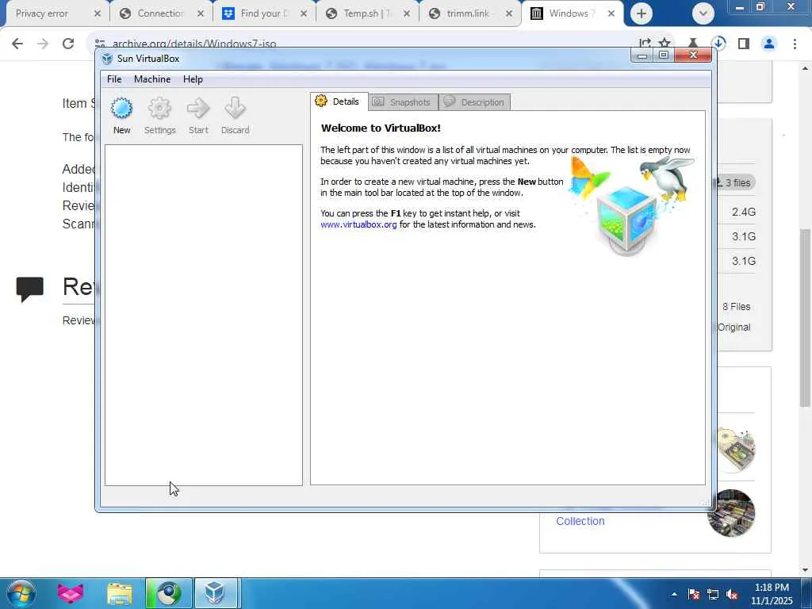Switch to the Temp.sh tab

[368, 13]
